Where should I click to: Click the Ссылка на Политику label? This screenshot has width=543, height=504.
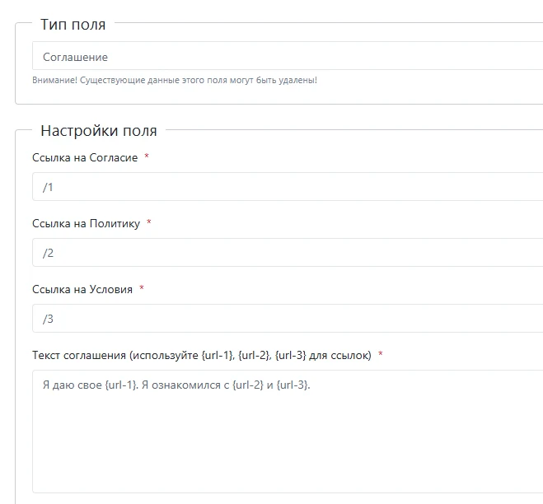coord(86,223)
